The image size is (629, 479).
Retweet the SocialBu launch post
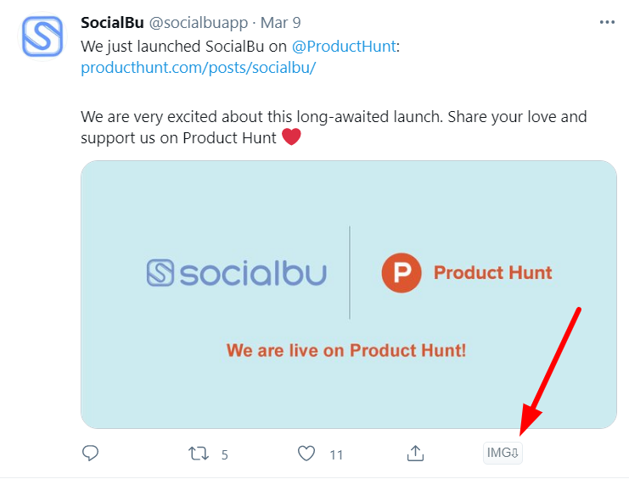tap(198, 454)
